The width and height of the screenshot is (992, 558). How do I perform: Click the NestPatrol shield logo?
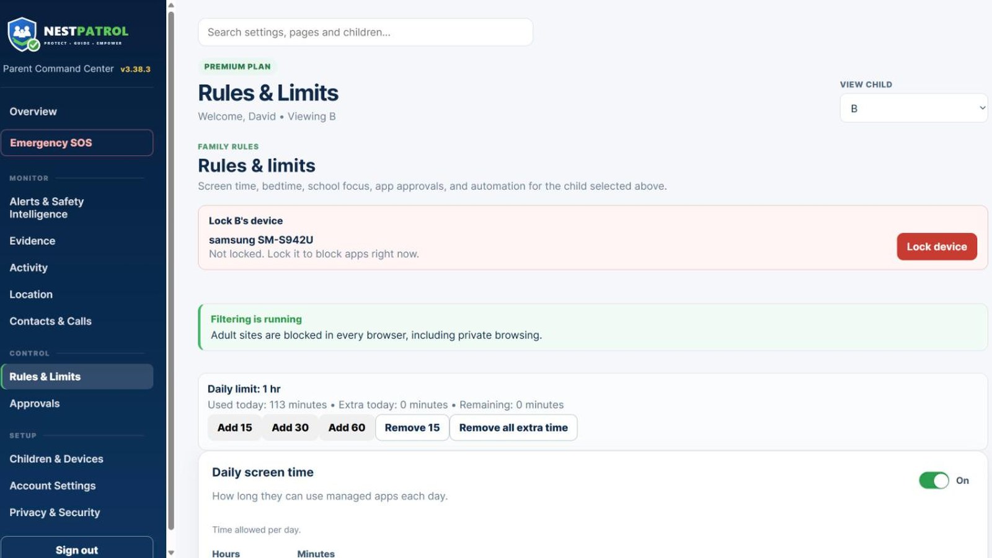[x=24, y=34]
